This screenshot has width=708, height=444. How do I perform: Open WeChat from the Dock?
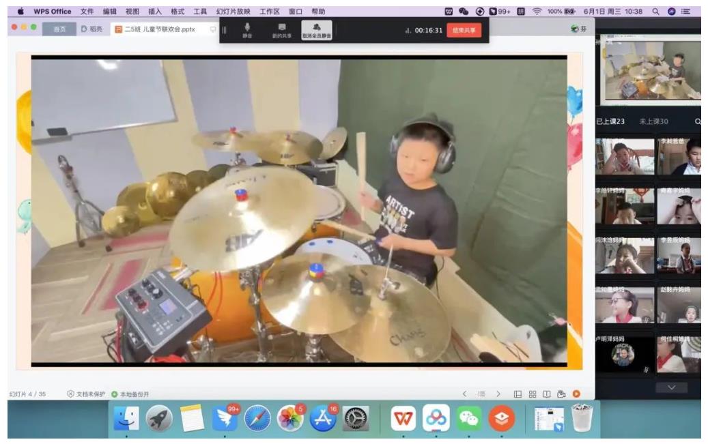tap(468, 418)
